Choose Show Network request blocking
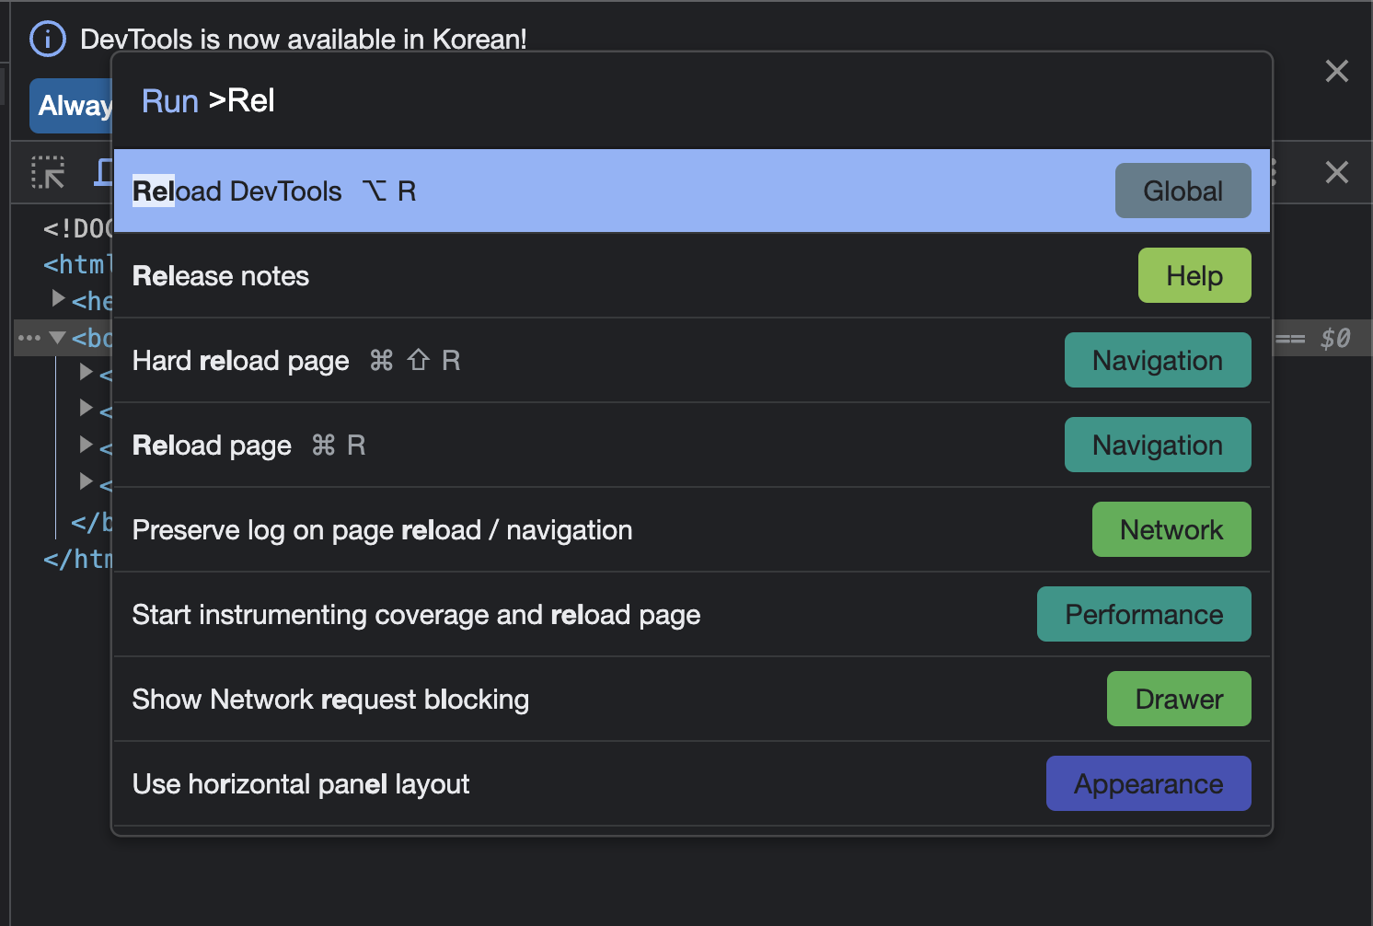This screenshot has width=1373, height=926. (x=691, y=699)
